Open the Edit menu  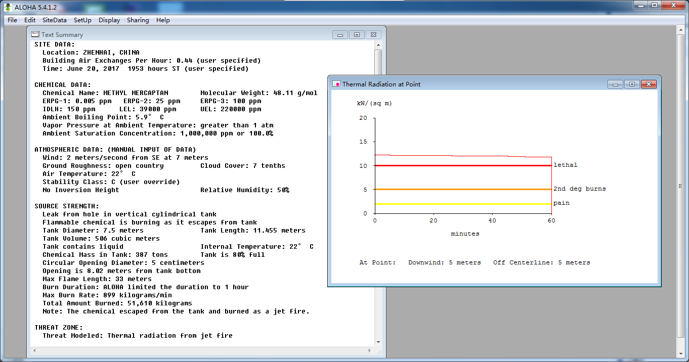coord(30,20)
